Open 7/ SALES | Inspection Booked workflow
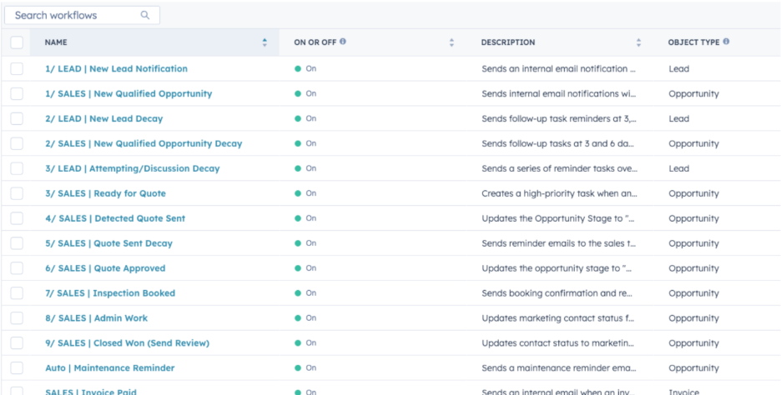 [110, 293]
